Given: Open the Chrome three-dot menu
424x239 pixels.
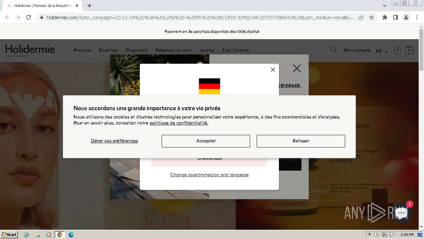Looking at the screenshot, I should 416,17.
